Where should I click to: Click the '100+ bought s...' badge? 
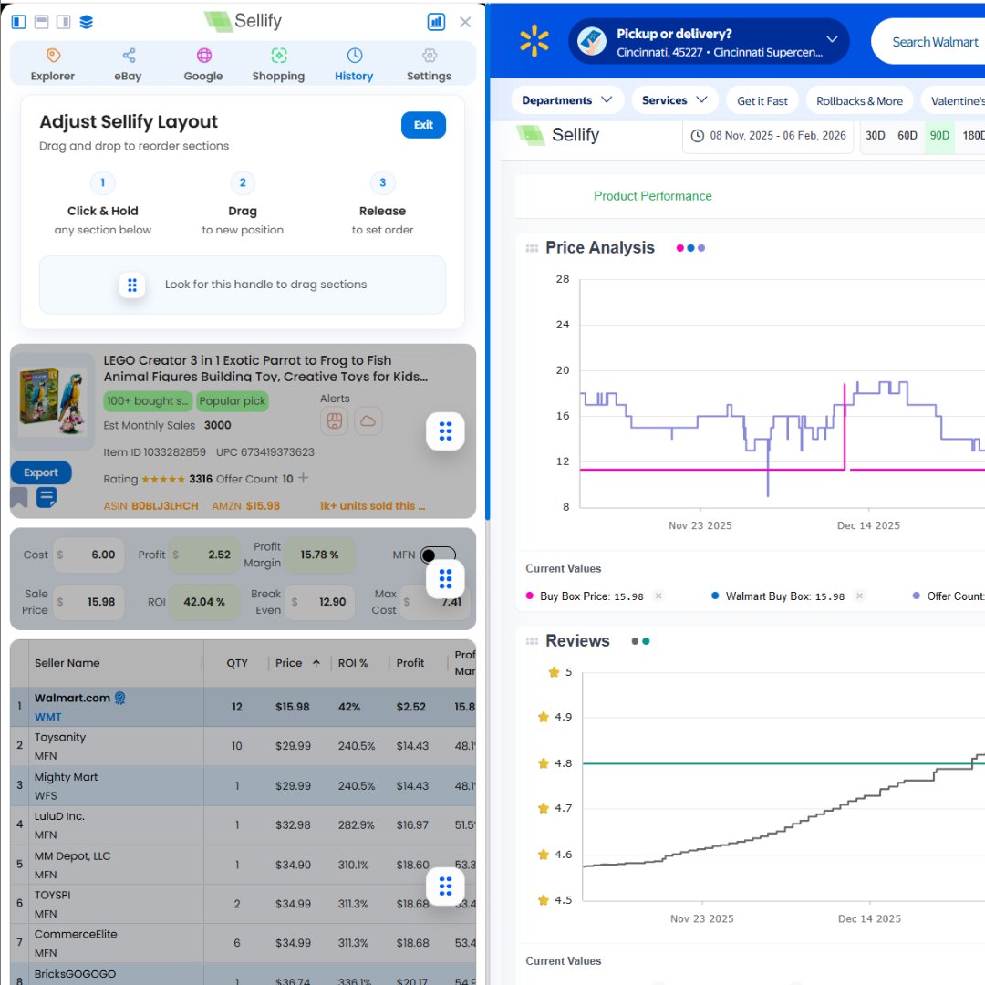point(148,400)
